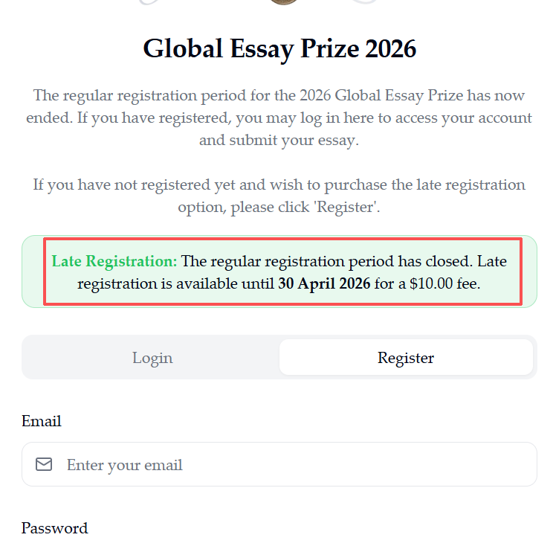Click the paragraph starting "The regular registration period for"
The width and height of the screenshot is (553, 549).
279,118
